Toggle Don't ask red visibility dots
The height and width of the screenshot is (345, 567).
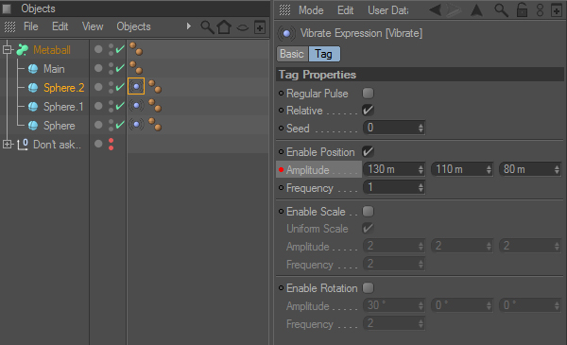[x=111, y=144]
